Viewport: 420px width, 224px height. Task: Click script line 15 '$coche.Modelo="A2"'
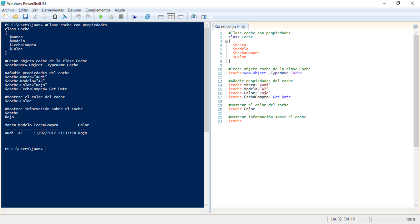tap(248, 89)
